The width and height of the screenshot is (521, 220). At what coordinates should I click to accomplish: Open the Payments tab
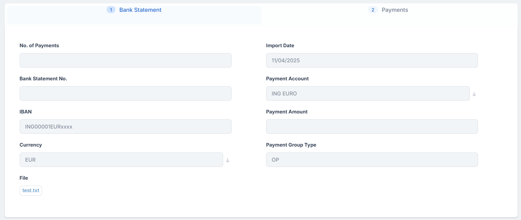click(395, 10)
